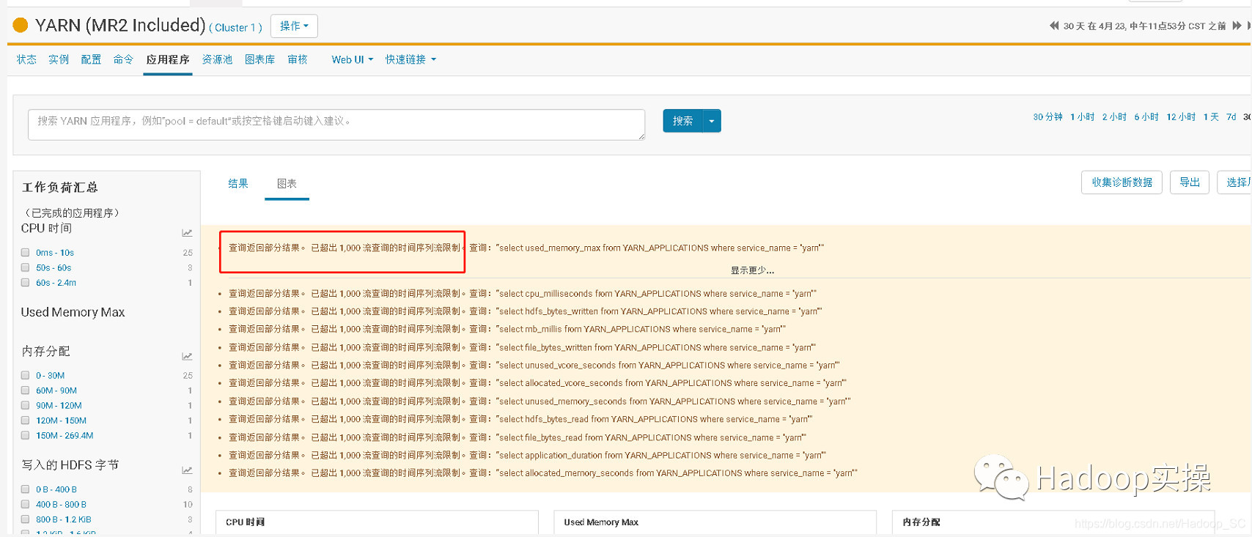Click 收集诊断数据 button

[1122, 182]
